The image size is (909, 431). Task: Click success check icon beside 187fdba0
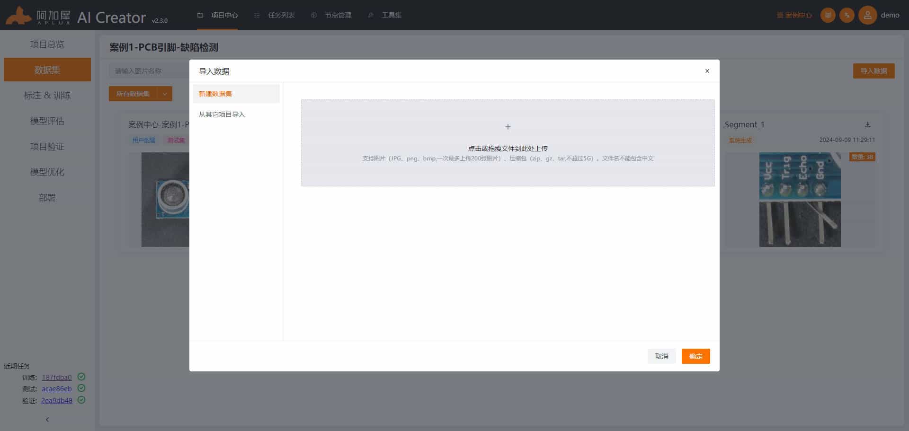(x=81, y=377)
